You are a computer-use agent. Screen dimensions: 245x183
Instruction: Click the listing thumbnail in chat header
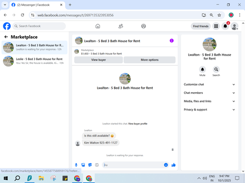(x=79, y=41)
